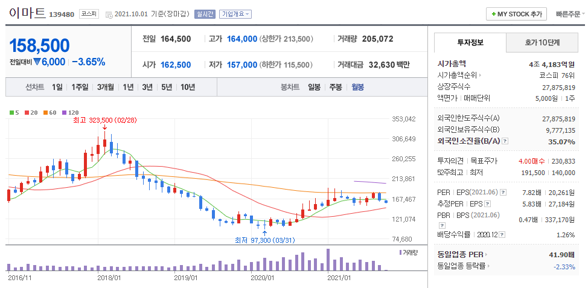Click the 이마트 stock name
This screenshot has width=588, height=288.
click(27, 13)
